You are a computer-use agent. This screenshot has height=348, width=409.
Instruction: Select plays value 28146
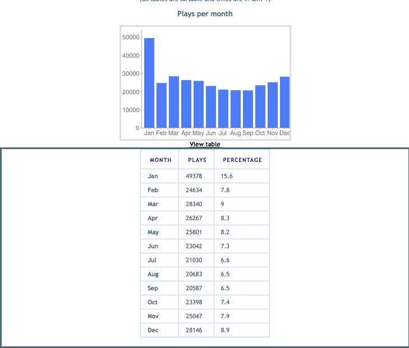tap(194, 331)
